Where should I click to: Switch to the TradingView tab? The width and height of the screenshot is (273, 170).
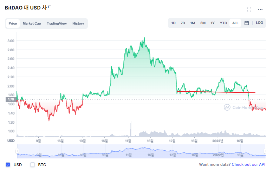point(57,23)
